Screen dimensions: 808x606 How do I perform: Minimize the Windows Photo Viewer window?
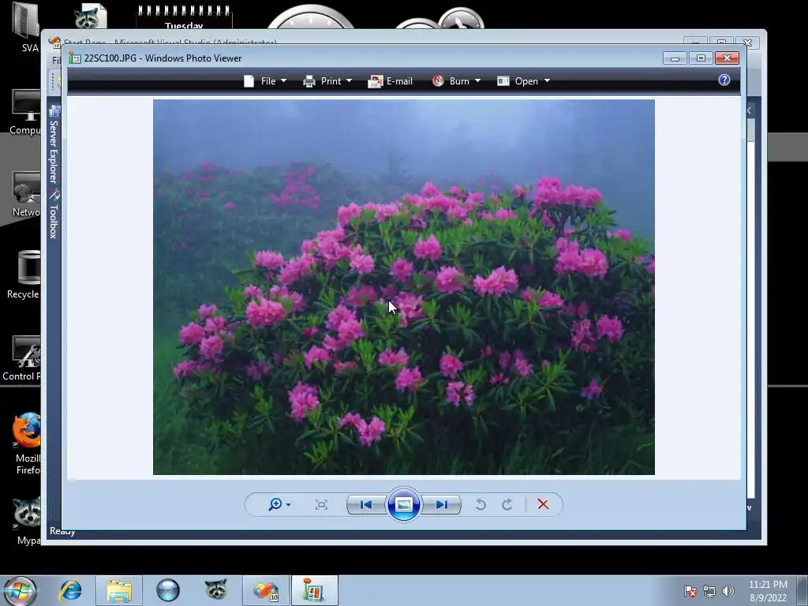[675, 58]
